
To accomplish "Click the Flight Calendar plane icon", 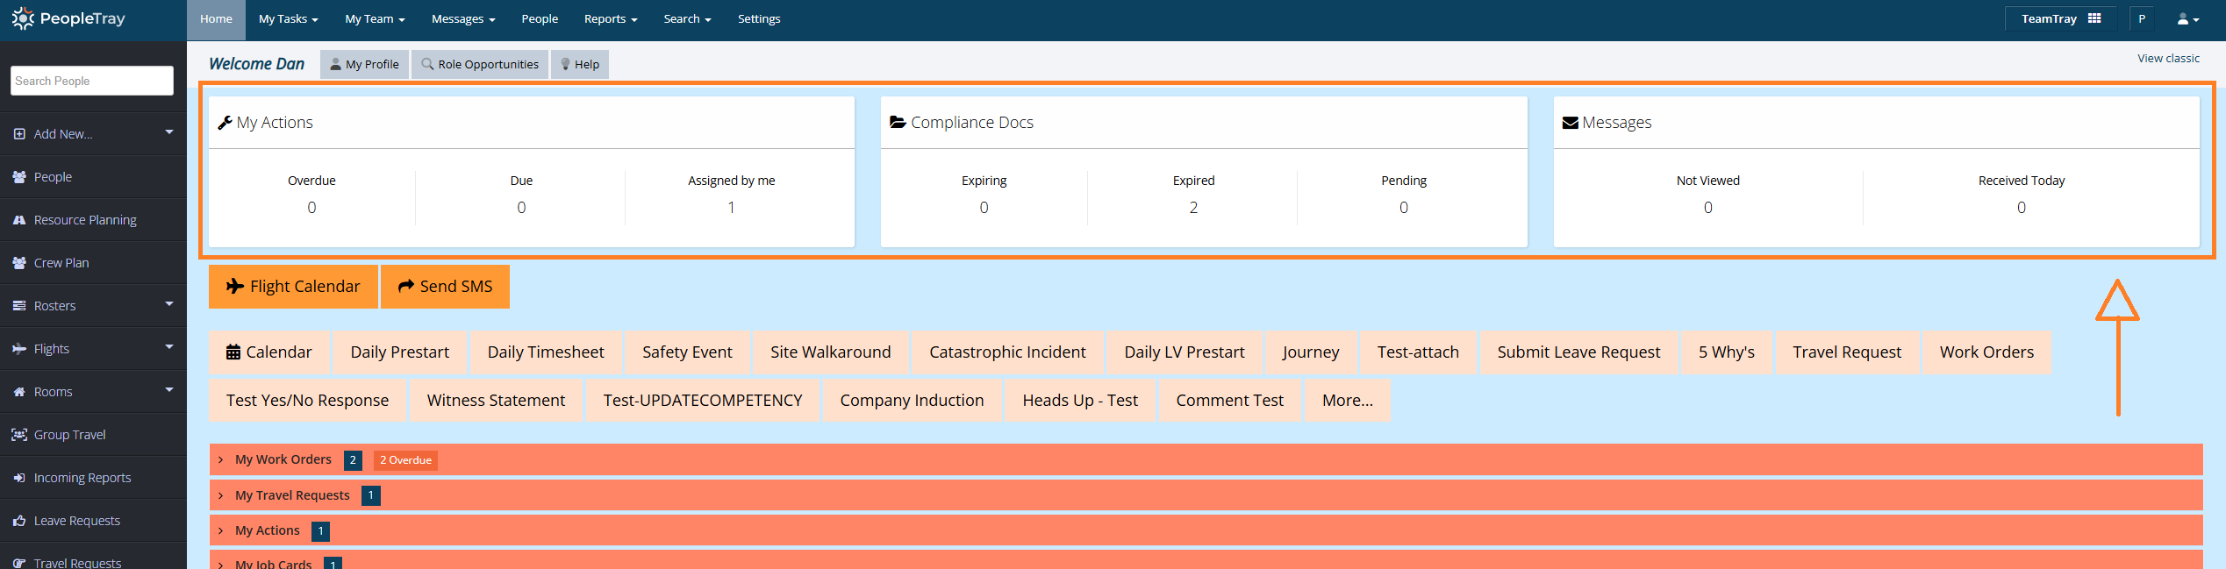I will click(235, 286).
